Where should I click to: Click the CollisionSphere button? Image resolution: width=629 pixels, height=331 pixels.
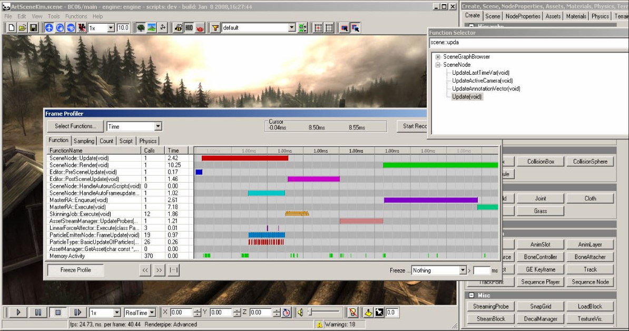(590, 162)
